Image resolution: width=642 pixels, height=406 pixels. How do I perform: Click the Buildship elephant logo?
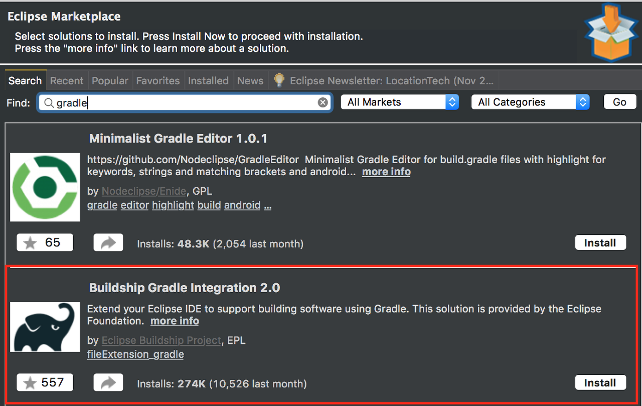pos(45,327)
